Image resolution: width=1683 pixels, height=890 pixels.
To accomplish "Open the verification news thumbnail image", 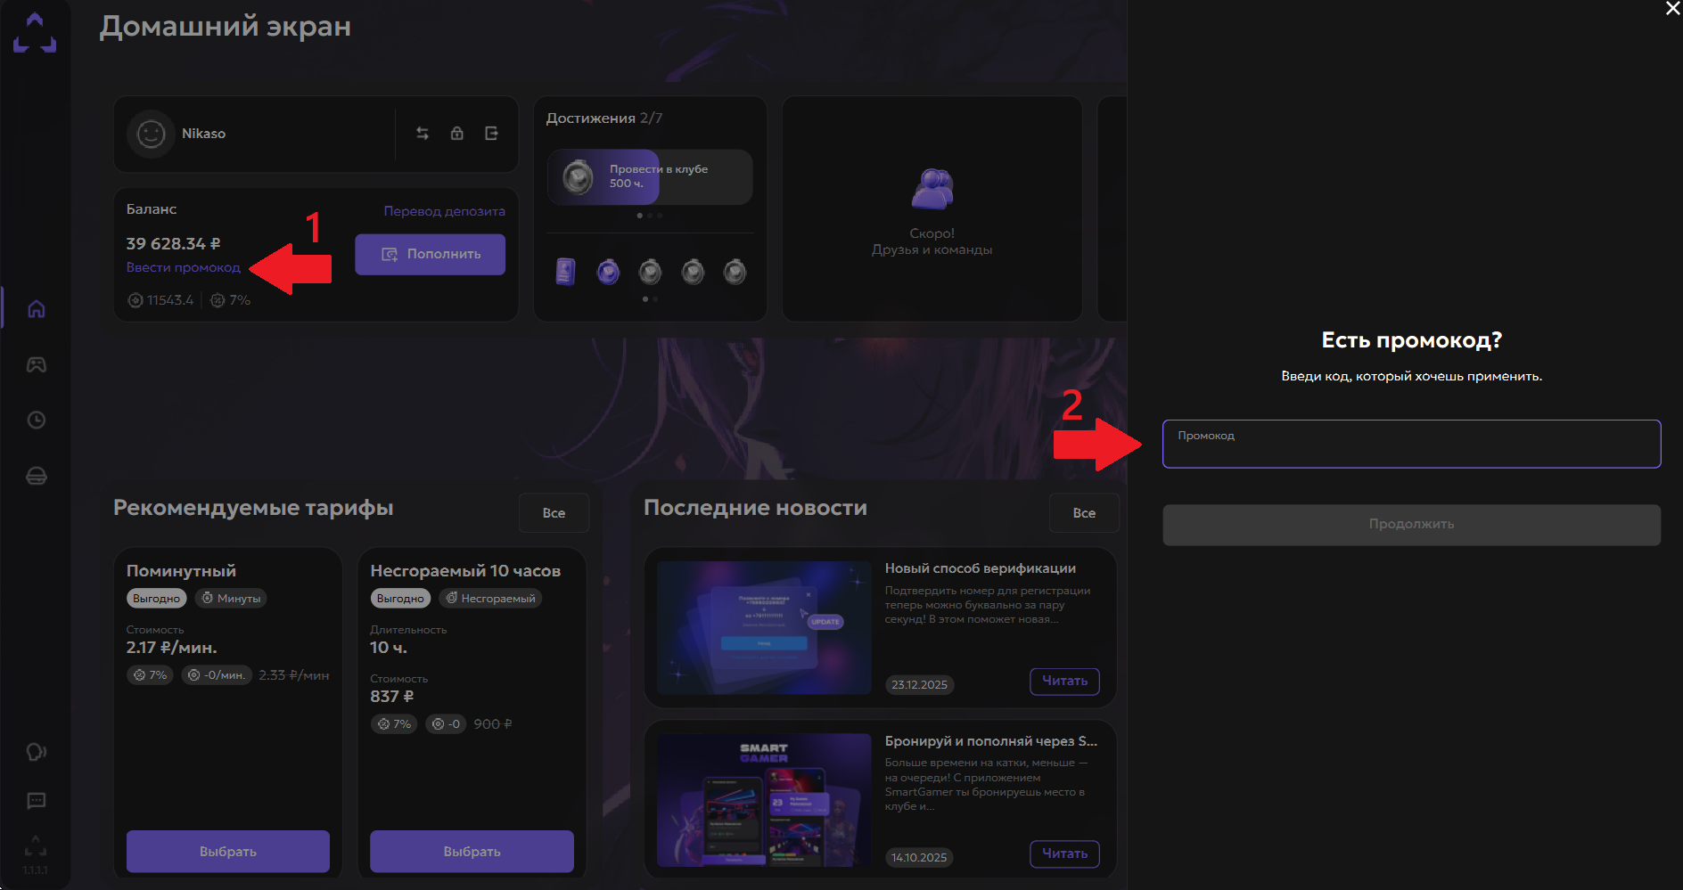I will point(764,627).
